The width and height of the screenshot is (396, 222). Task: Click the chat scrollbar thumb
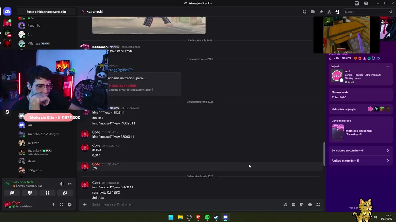tap(324, 154)
